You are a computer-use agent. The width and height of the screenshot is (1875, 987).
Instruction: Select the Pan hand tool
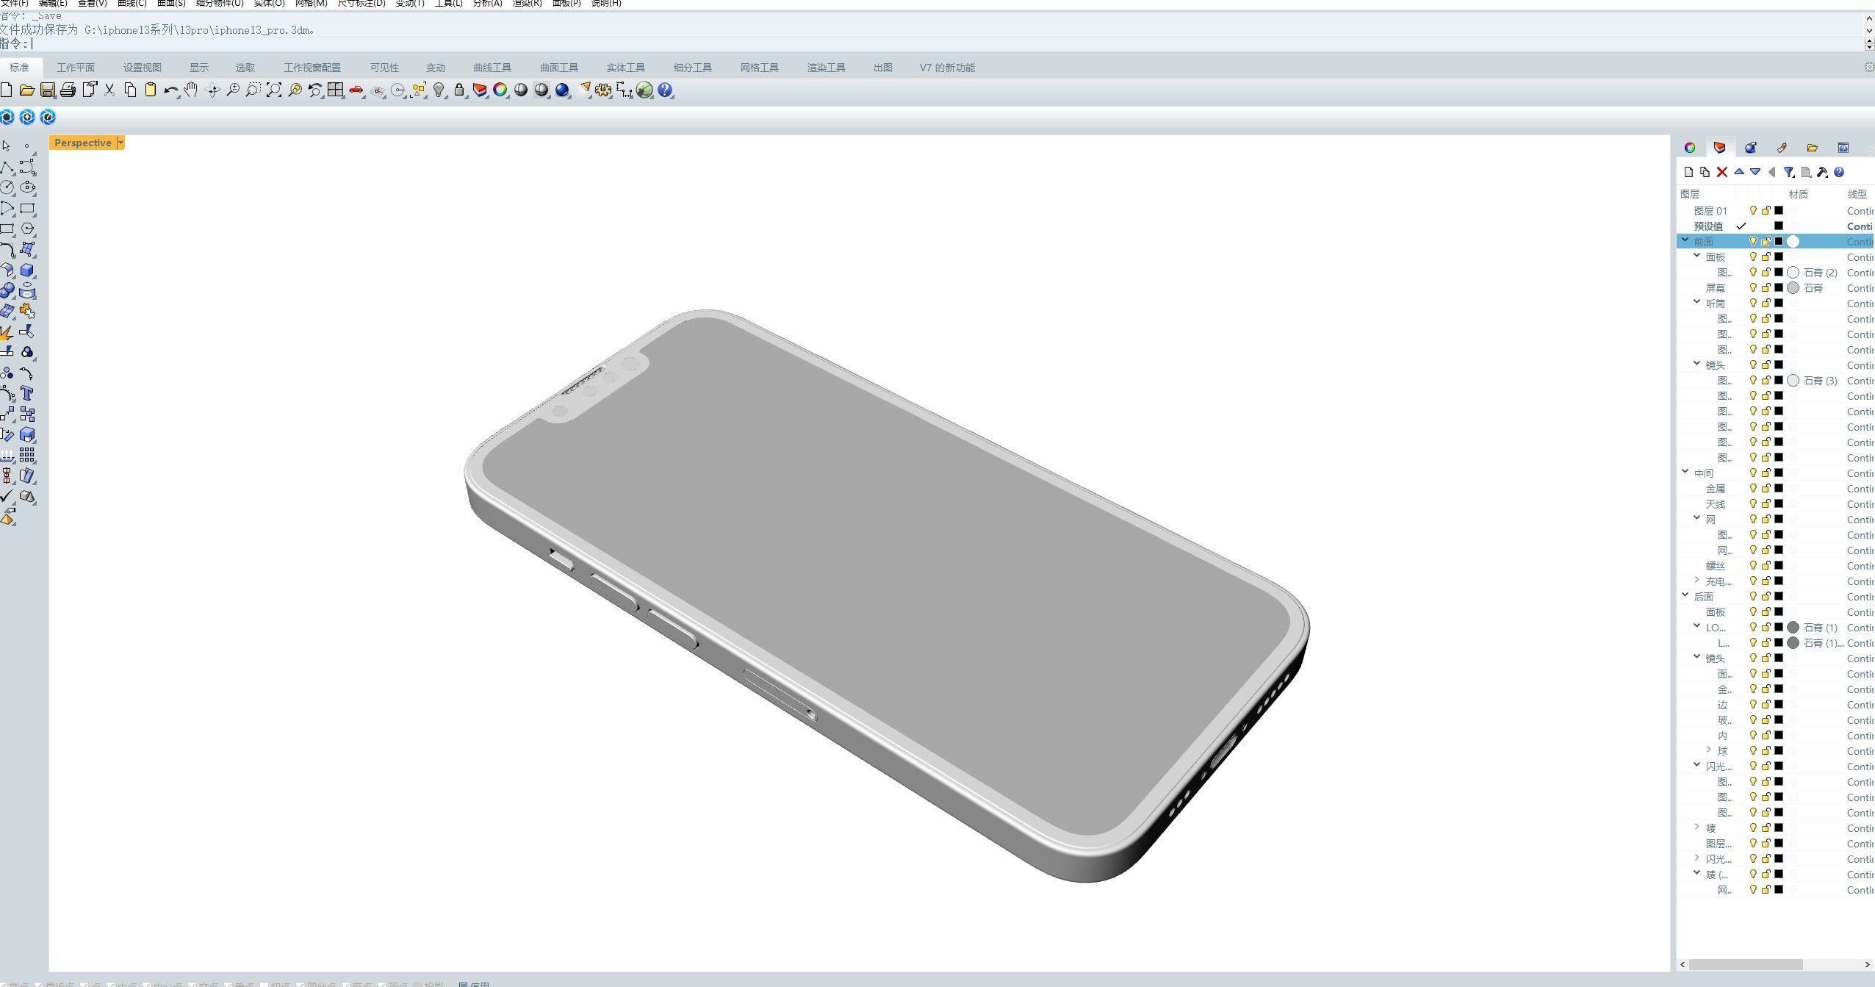191,90
